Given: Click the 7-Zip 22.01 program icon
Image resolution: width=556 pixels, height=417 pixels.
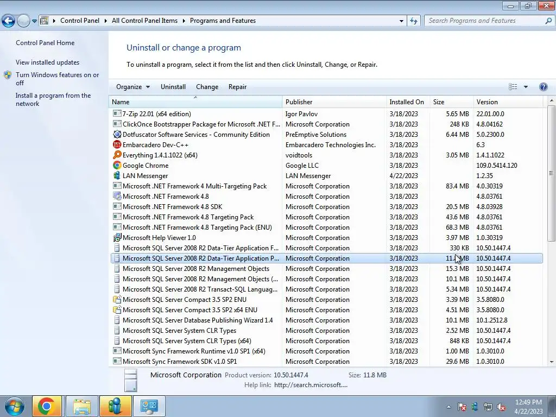Looking at the screenshot, I should [117, 114].
